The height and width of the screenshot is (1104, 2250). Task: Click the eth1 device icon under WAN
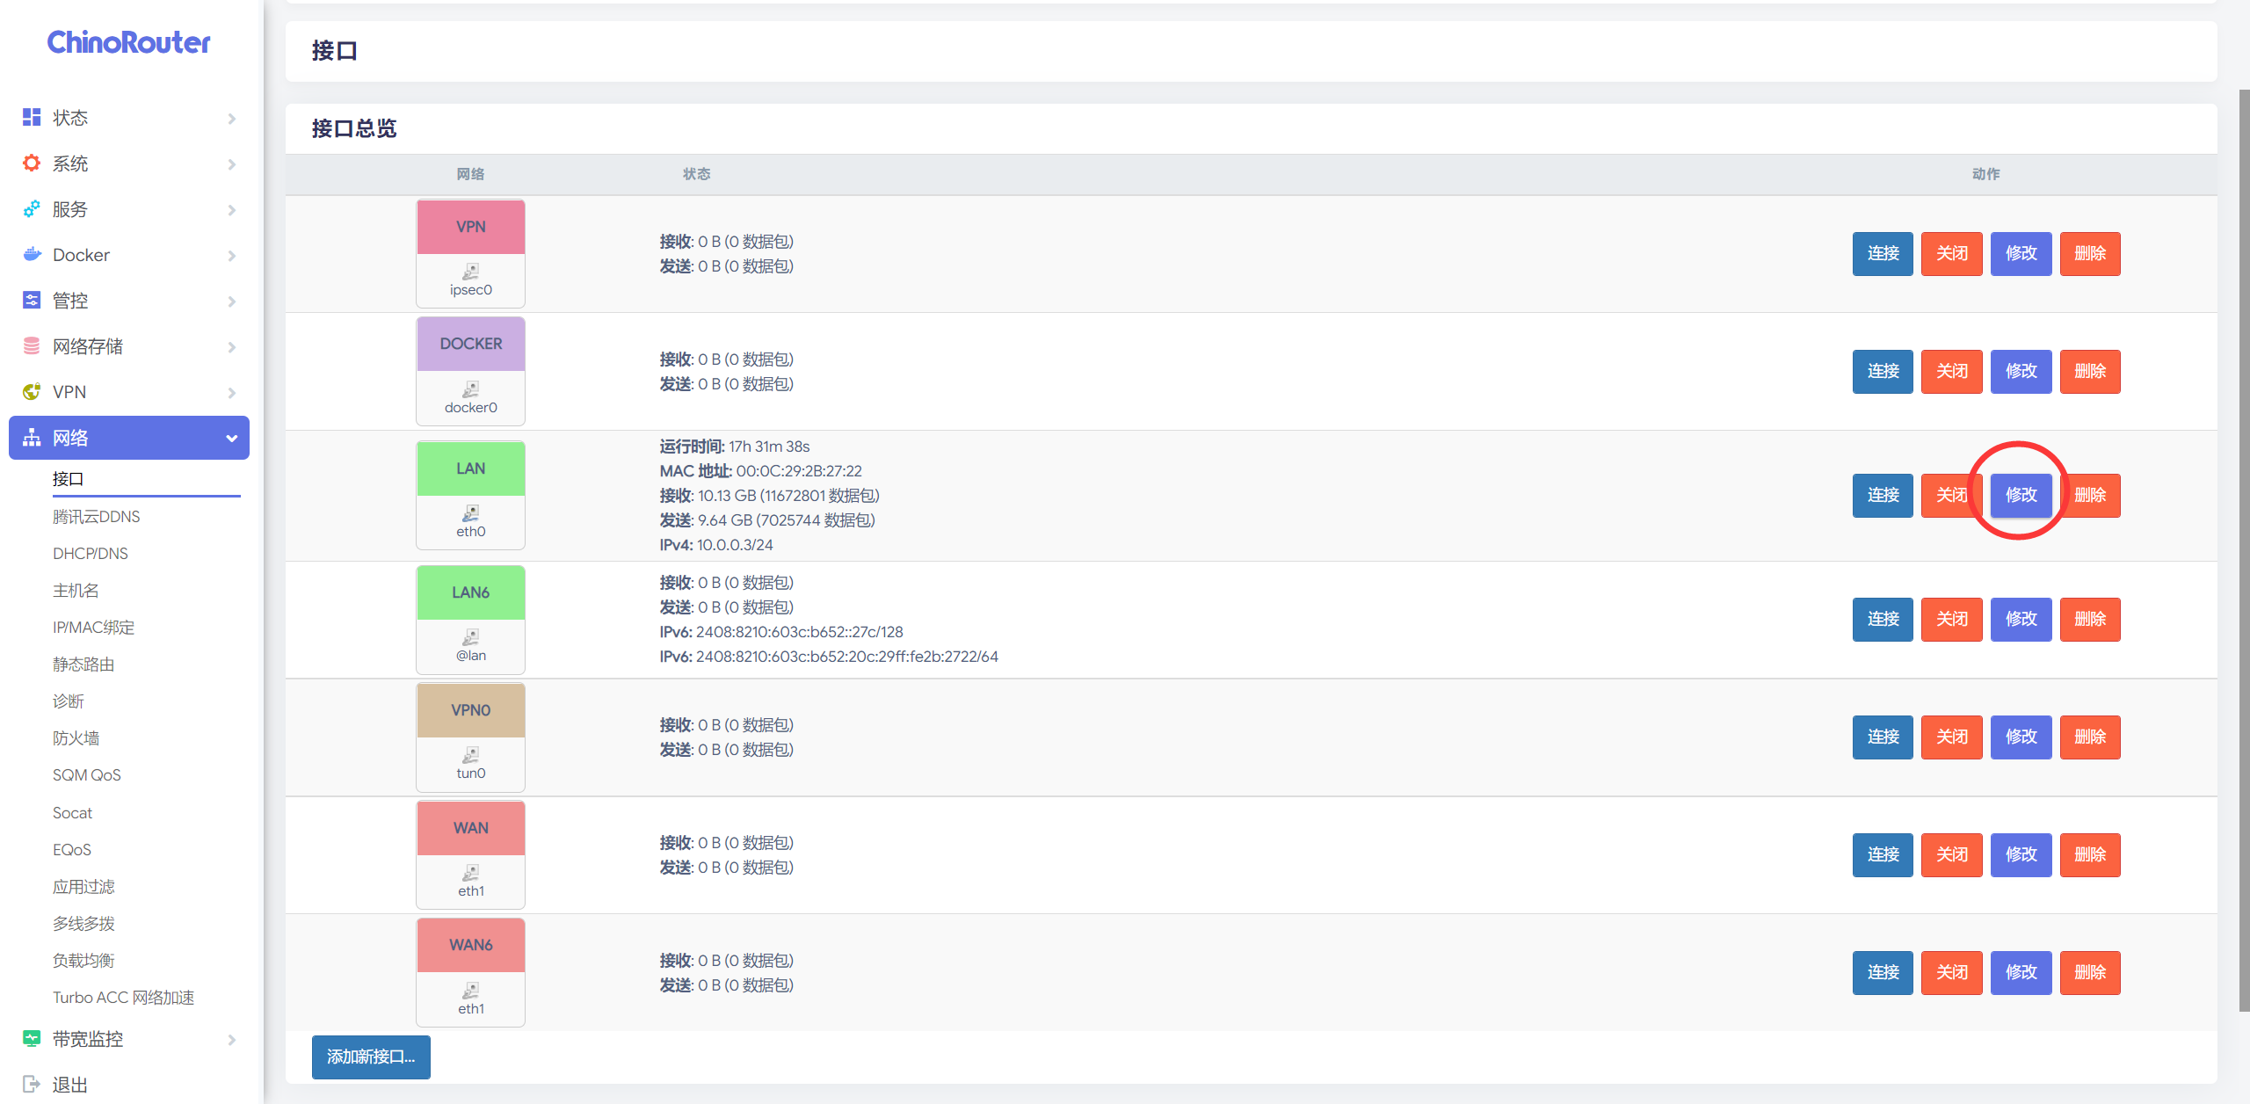471,872
